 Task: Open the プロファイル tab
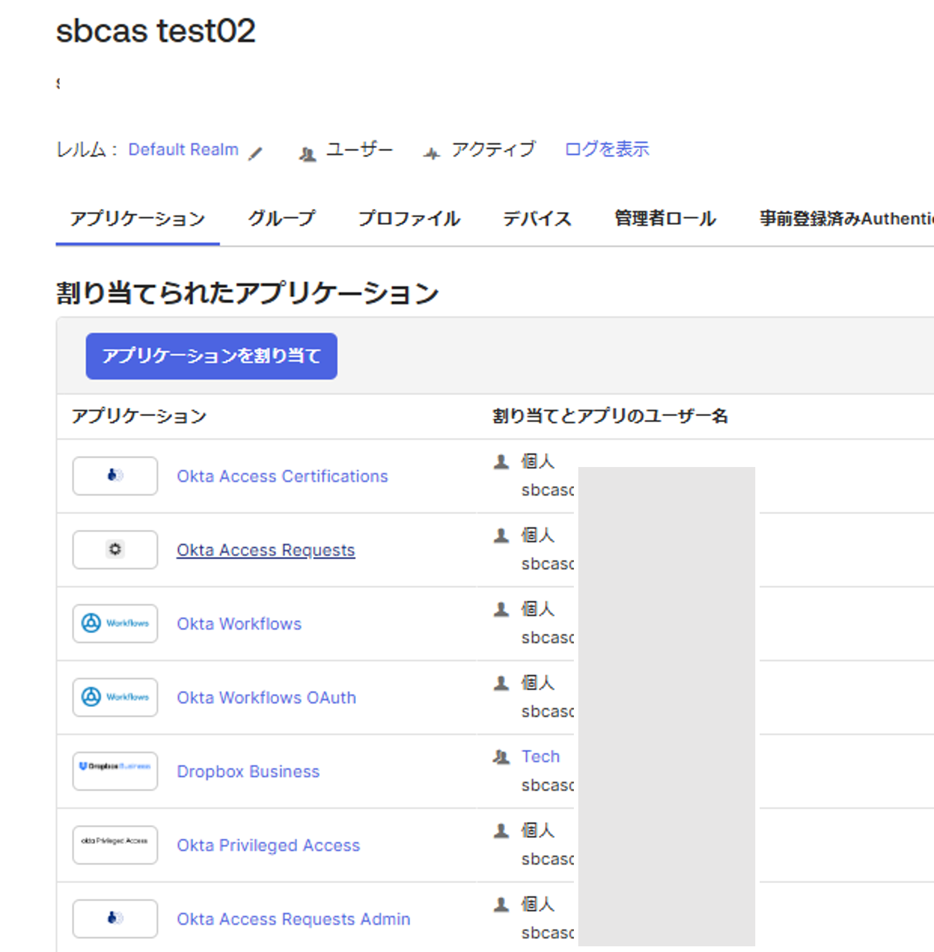click(x=409, y=219)
